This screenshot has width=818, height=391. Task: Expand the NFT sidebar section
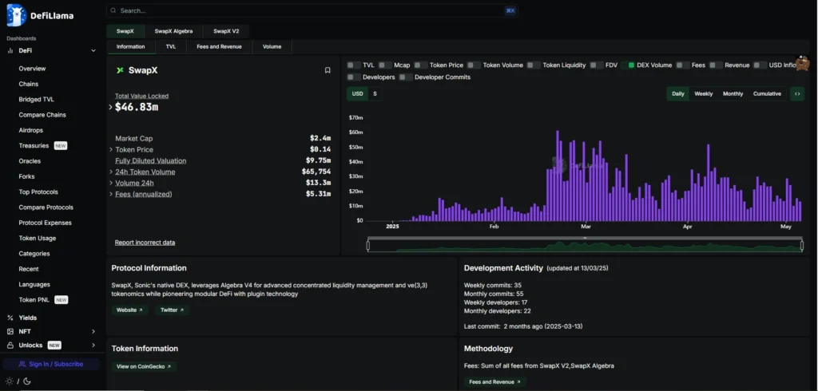coord(93,332)
